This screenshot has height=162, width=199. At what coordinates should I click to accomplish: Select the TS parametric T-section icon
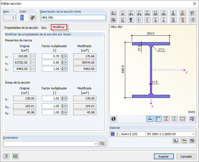pos(164,20)
